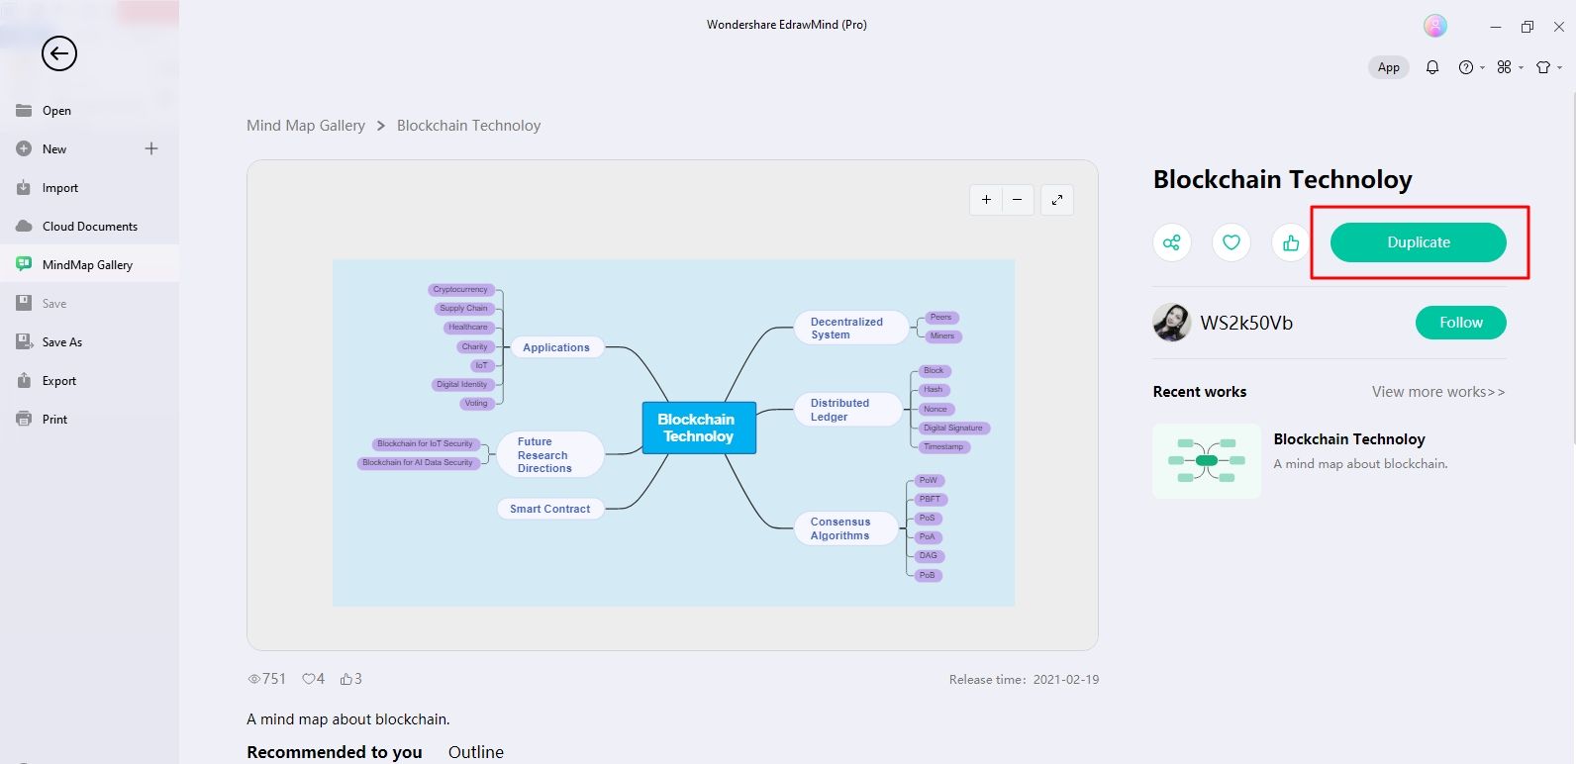Click the plus icon next to New
The width and height of the screenshot is (1576, 764).
(x=151, y=148)
